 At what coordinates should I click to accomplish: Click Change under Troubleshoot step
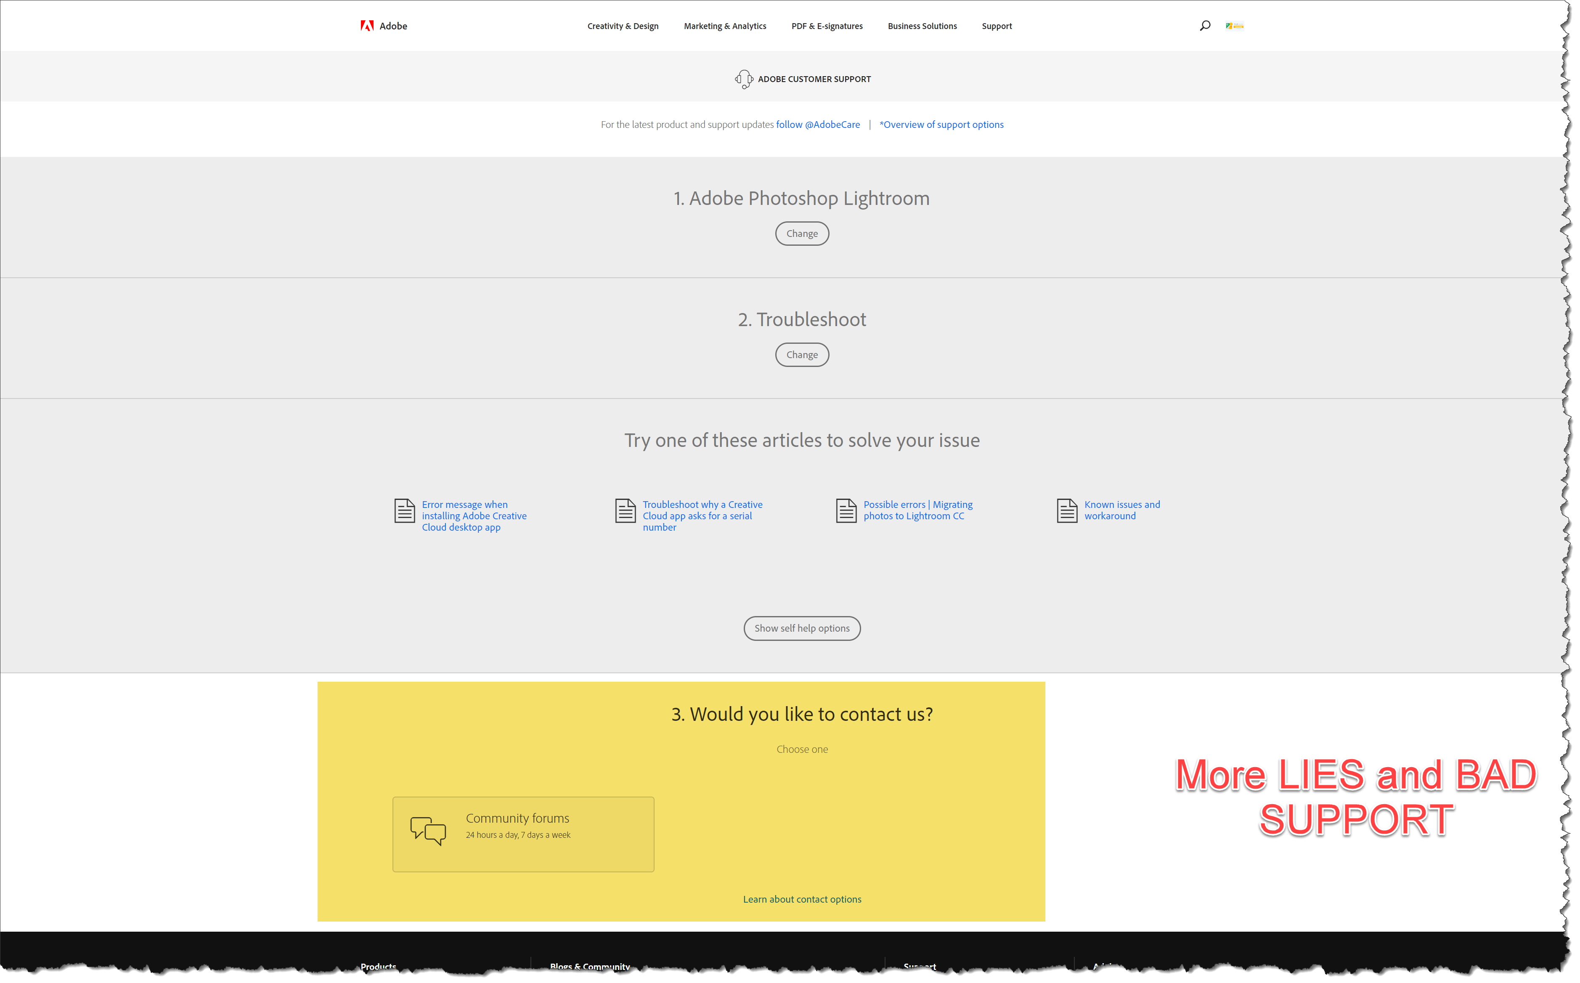point(802,354)
